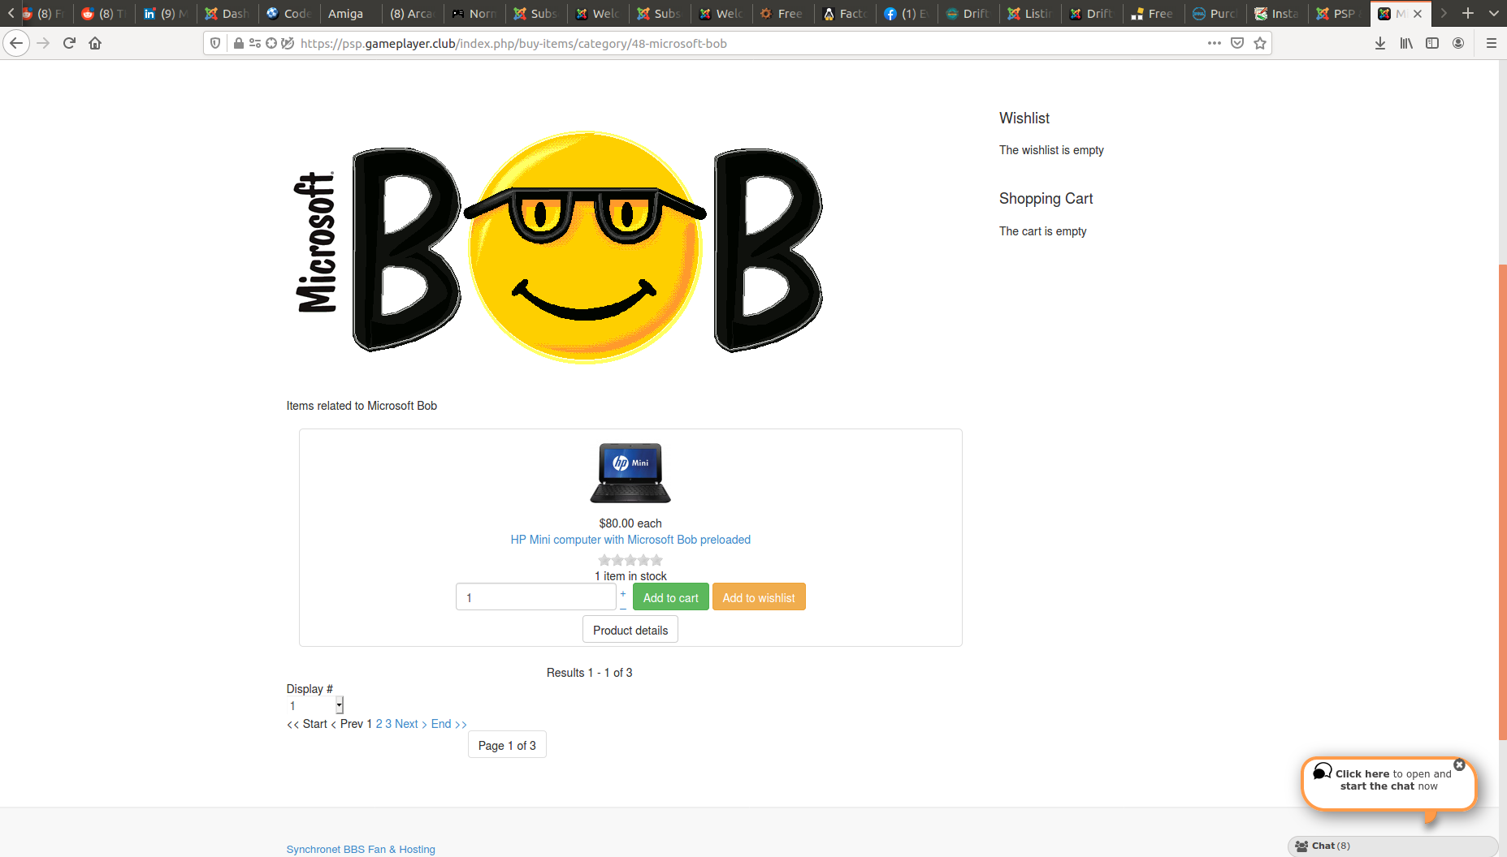Go to the Next results page

click(x=411, y=724)
